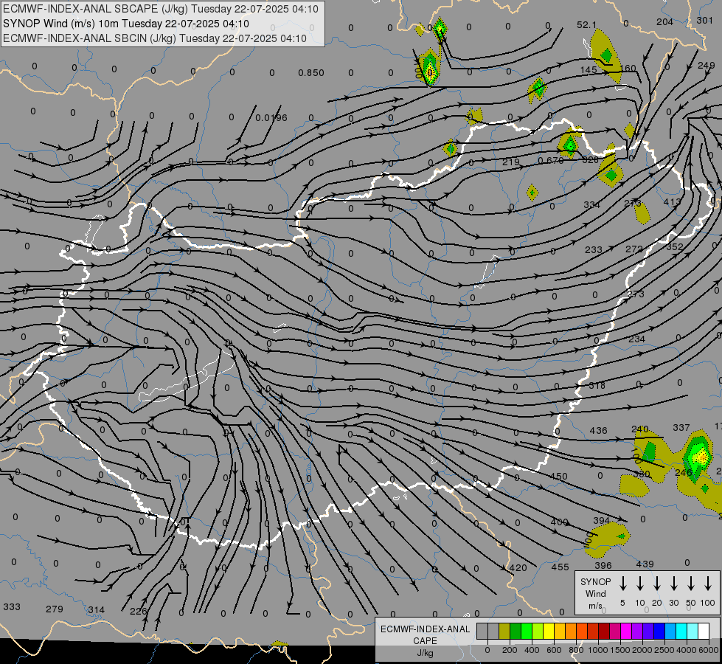722x664 pixels.
Task: Pick the dark maroon CAPE legend swatch
Action: coord(604,631)
